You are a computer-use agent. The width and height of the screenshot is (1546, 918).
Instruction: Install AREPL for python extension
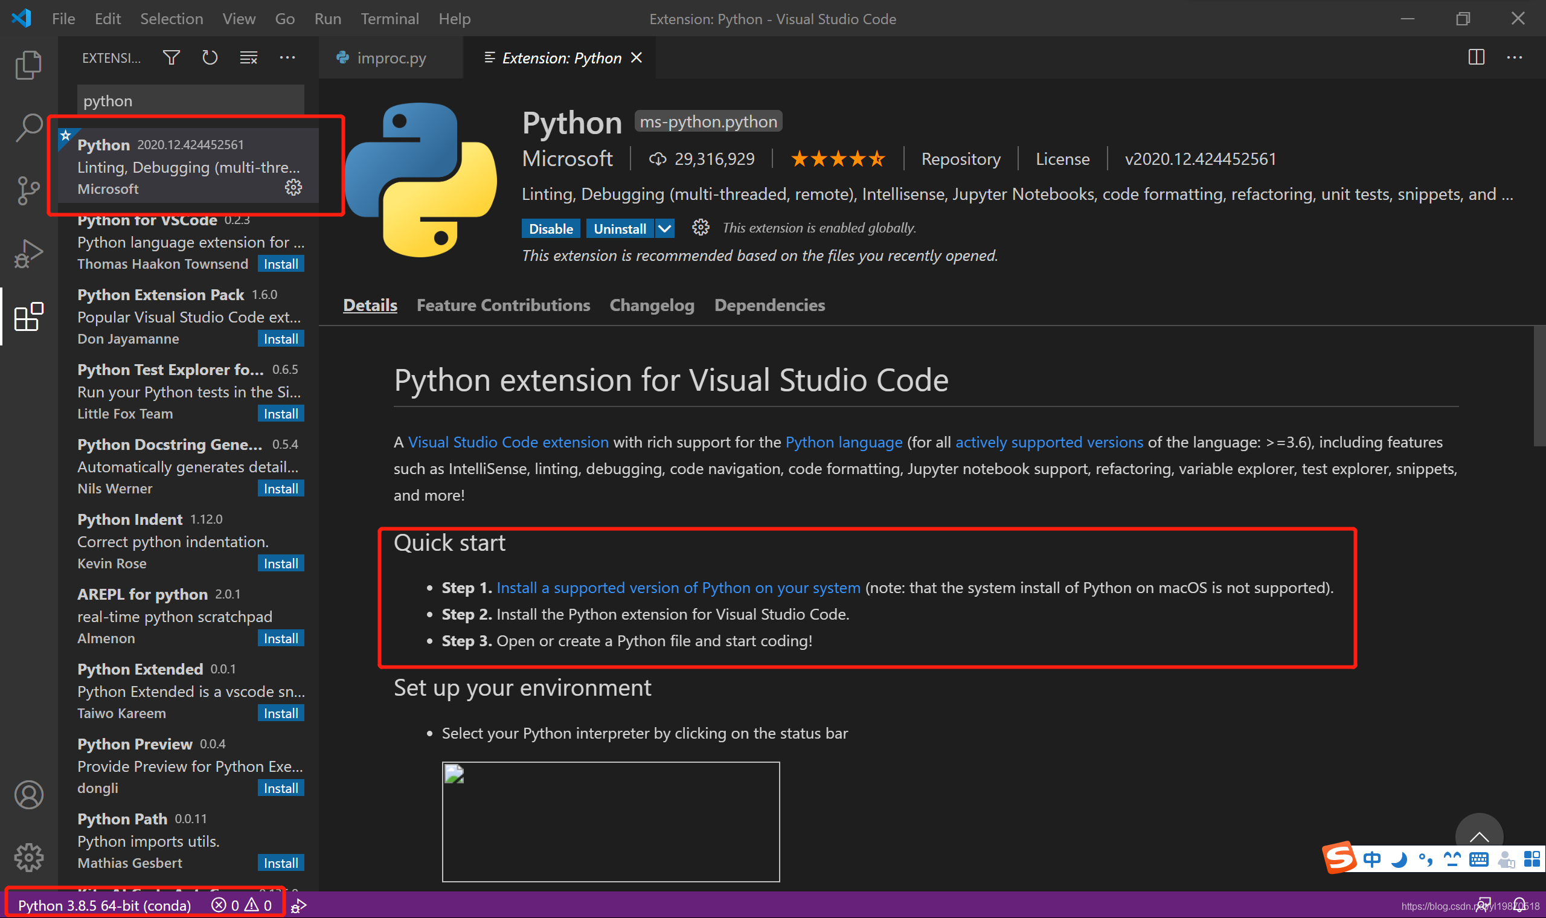pos(281,638)
